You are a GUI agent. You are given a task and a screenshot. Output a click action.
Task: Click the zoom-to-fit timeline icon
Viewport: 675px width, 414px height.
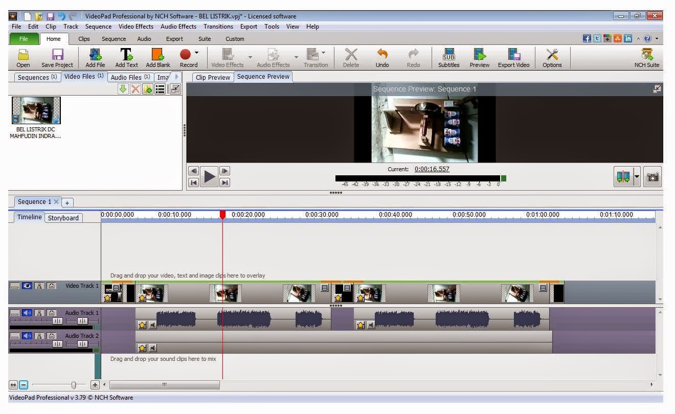coord(13,385)
